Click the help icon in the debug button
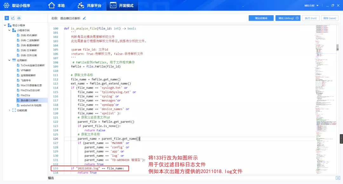 click(297, 18)
